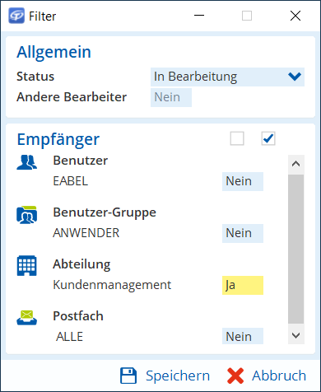Image resolution: width=321 pixels, height=392 pixels.
Task: Toggle the Andere Bearbeiter Nein field
Action: coord(171,97)
